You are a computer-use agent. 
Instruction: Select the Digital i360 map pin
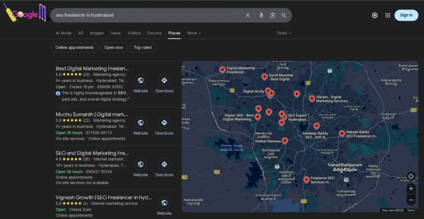(x=258, y=117)
